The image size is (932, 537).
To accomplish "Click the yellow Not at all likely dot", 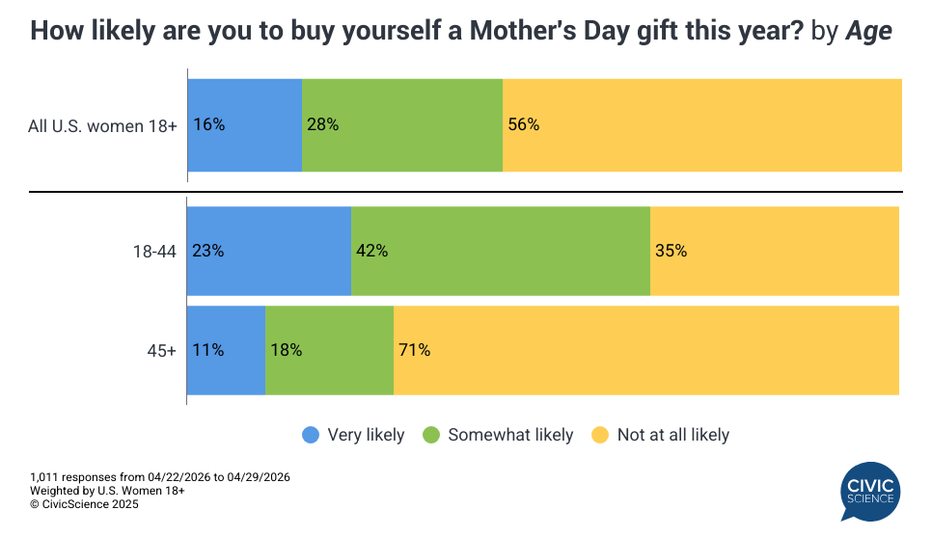I will pyautogui.click(x=600, y=435).
